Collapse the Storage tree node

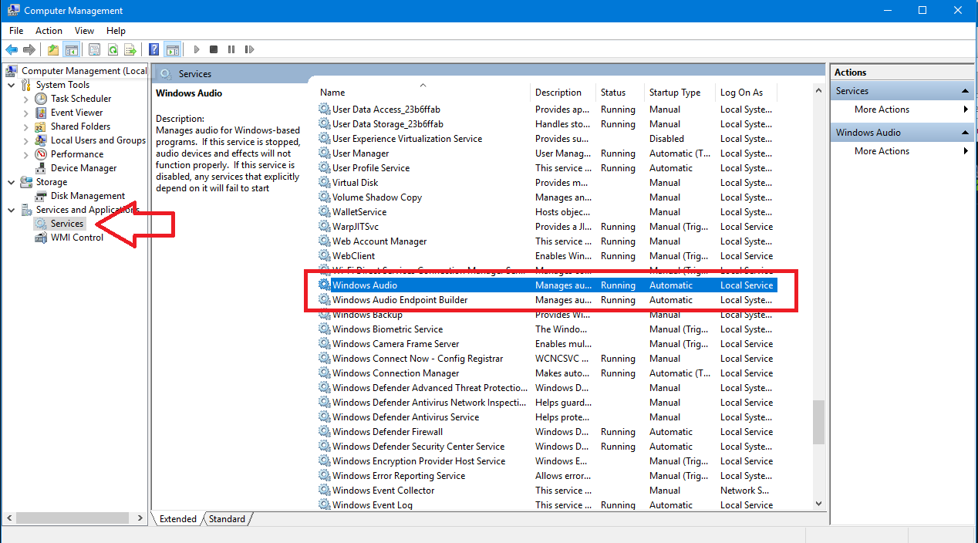click(x=12, y=182)
